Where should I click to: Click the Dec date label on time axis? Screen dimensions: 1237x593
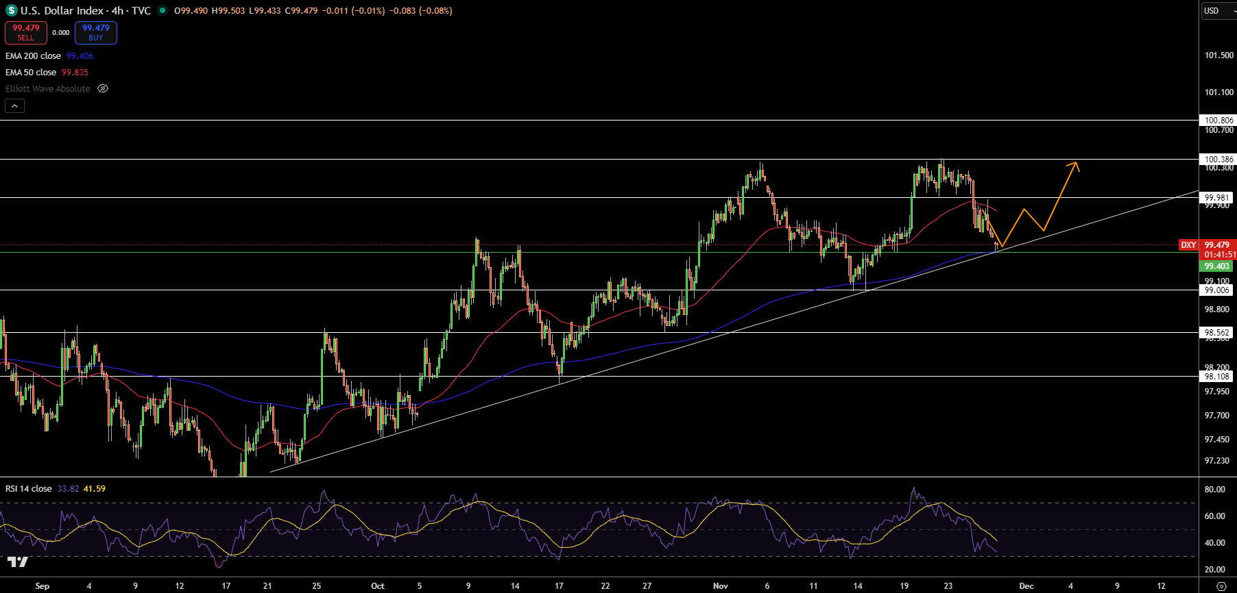coord(1026,586)
